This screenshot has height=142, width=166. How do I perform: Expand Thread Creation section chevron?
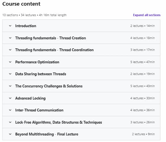(x=10, y=38)
